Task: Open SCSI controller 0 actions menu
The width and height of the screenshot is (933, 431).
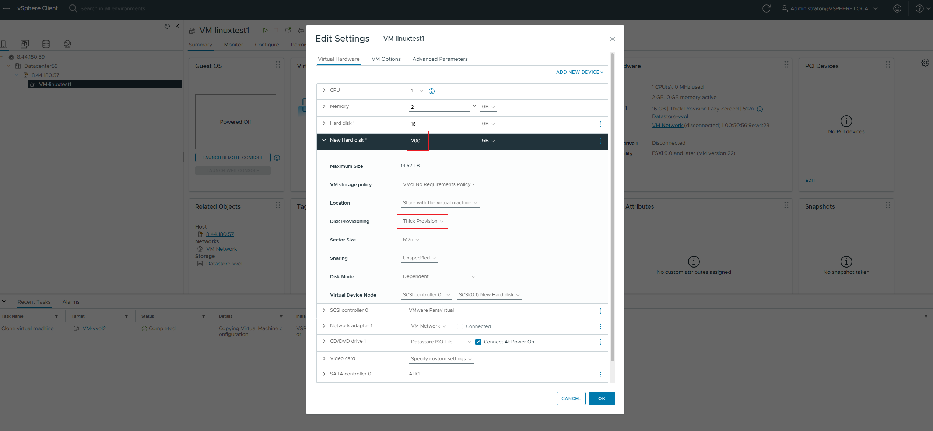Action: click(x=600, y=311)
